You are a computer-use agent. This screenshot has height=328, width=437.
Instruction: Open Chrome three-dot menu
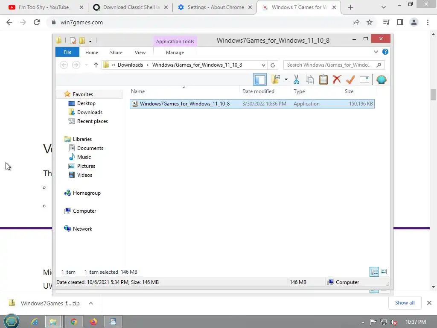pos(428,22)
